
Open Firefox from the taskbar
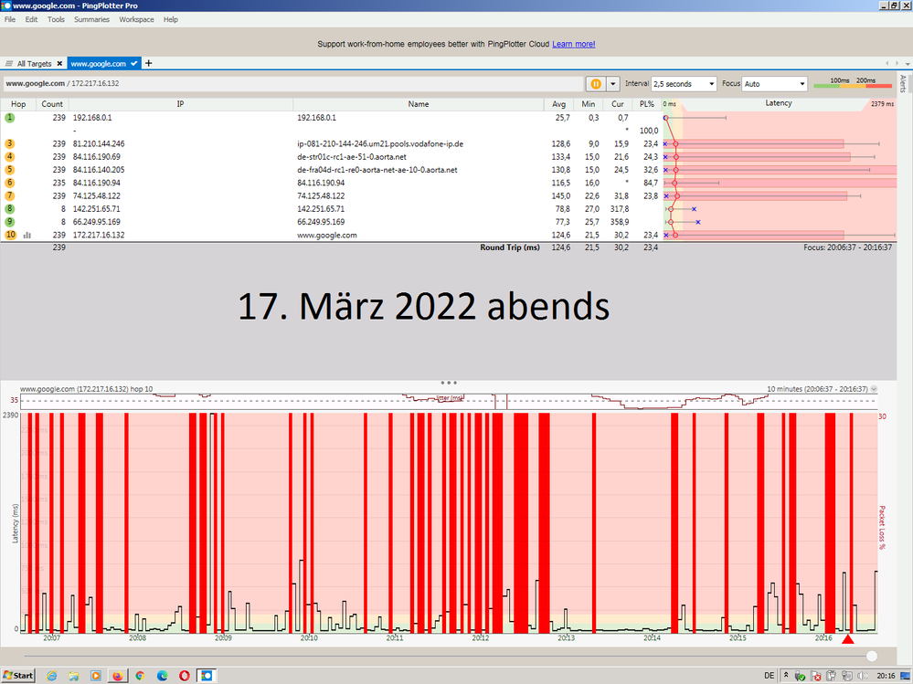point(118,676)
